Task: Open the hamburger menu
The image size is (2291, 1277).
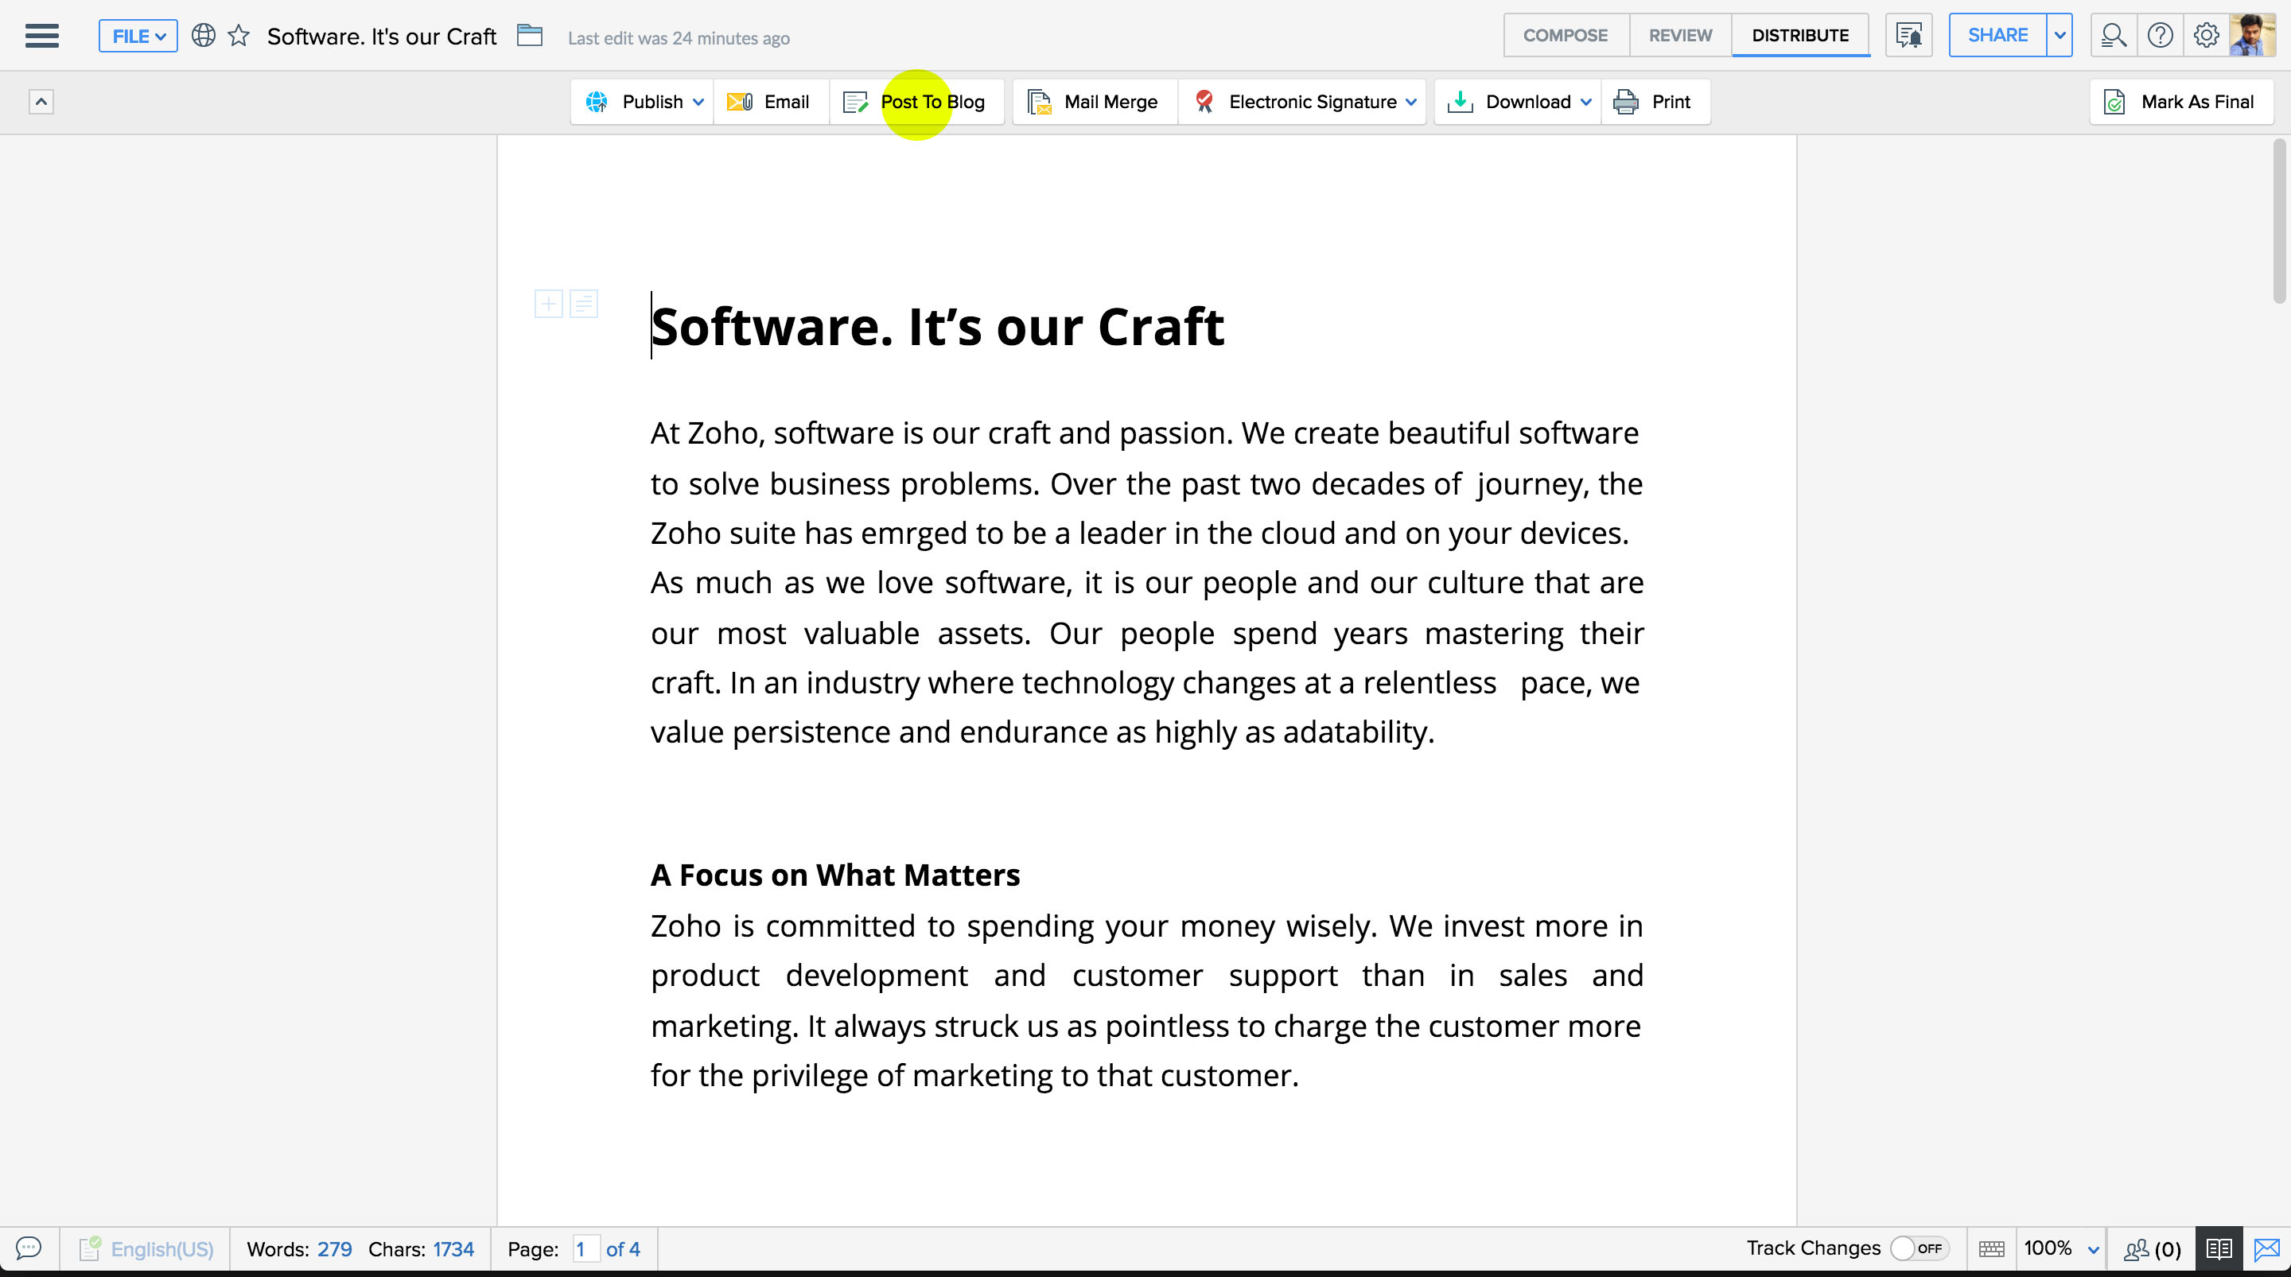Action: click(x=41, y=36)
